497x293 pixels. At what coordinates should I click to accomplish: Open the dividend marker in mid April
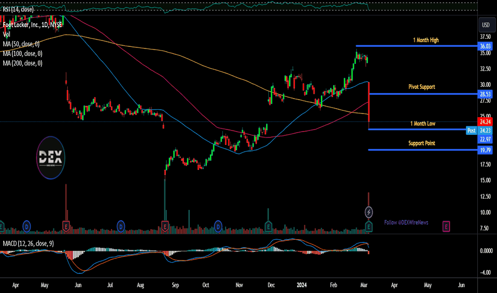[27, 226]
